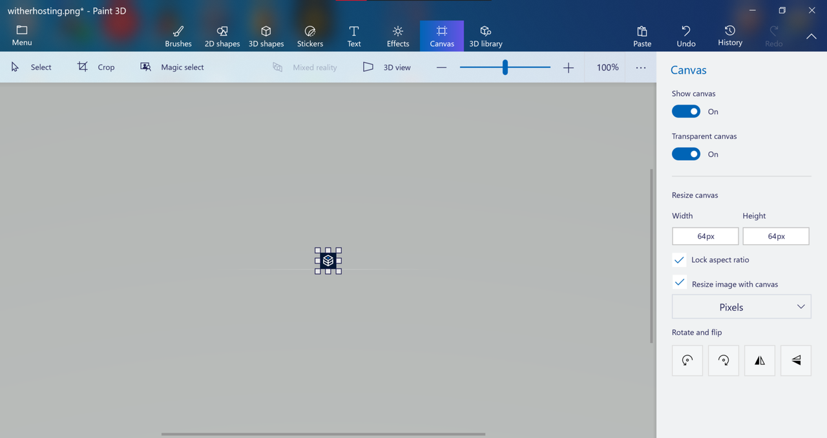This screenshot has width=827, height=438.
Task: Toggle the Show canvas switch
Action: [686, 111]
